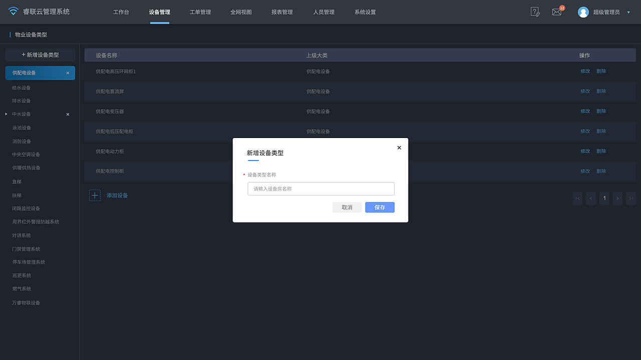Select 中水设备 in the sidebar
The image size is (641, 360).
coord(22,114)
